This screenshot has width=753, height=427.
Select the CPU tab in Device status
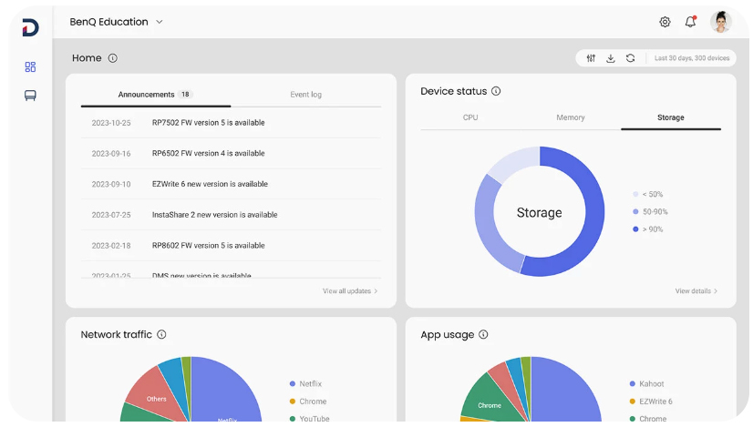pos(470,117)
